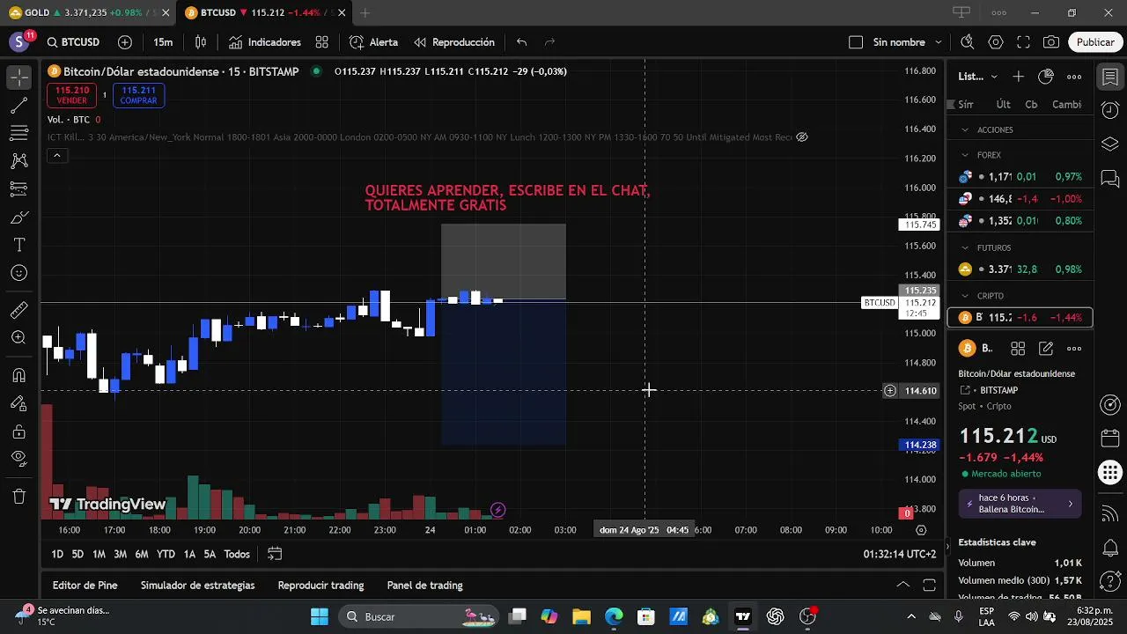Image resolution: width=1127 pixels, height=634 pixels.
Task: Open the Alerts panel clock icon
Action: (x=1109, y=110)
